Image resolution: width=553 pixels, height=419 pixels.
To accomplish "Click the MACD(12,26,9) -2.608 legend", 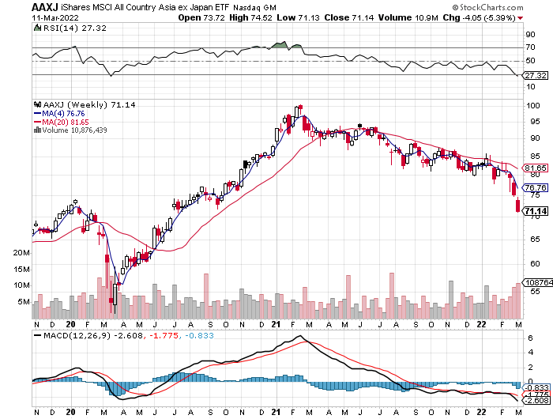I will tap(93, 335).
